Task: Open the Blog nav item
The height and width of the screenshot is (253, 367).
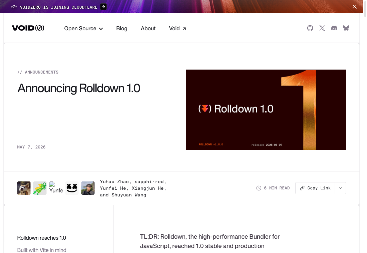Action: (122, 29)
